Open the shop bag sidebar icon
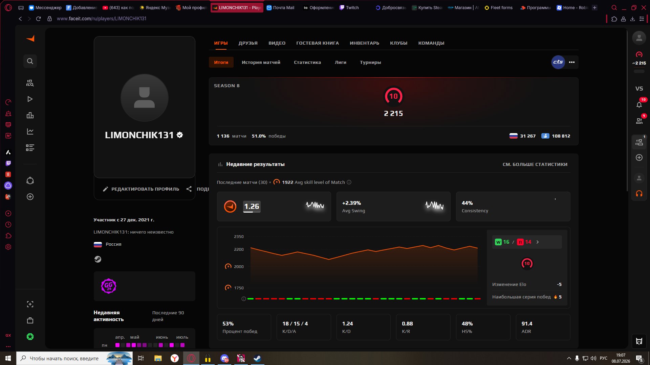This screenshot has height=365, width=650. [x=30, y=320]
